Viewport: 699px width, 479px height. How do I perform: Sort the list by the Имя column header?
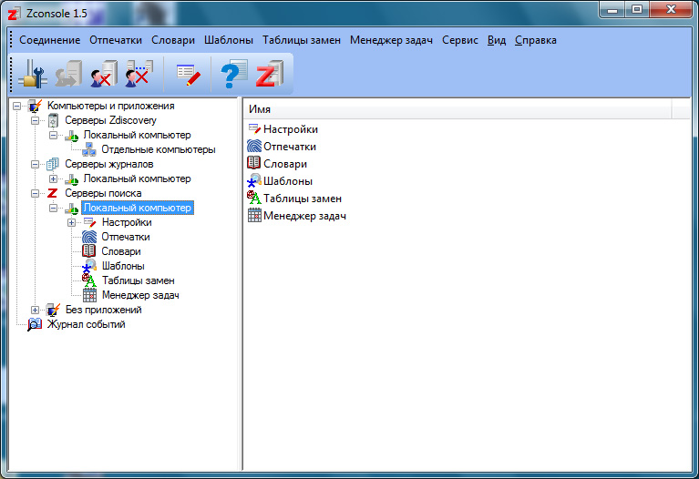coord(457,109)
